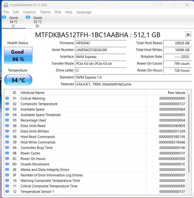Viewport: 194px width, 198px height.
Task: Click status orb for Host Read Commands row
Action: click(7, 137)
